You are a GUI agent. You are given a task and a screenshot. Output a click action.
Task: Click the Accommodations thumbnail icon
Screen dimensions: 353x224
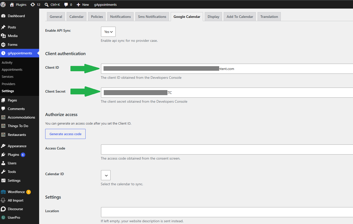[x=3, y=117]
